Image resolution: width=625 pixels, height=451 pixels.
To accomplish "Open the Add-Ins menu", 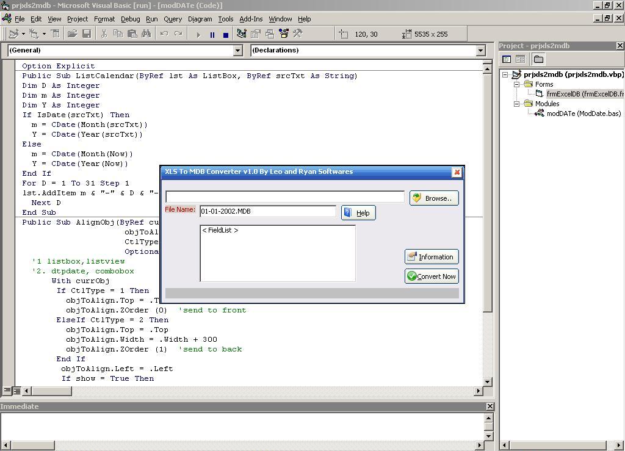I will pos(251,19).
